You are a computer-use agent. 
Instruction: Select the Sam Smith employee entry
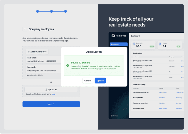tap(43, 59)
